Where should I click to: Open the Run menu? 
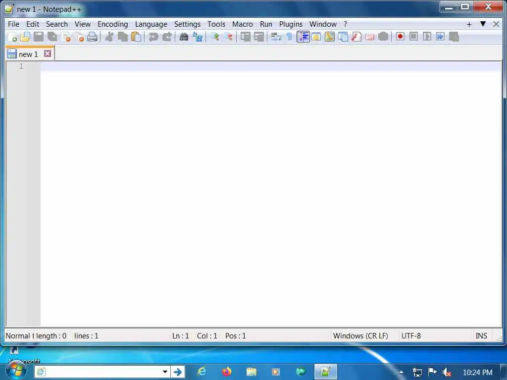click(x=266, y=24)
